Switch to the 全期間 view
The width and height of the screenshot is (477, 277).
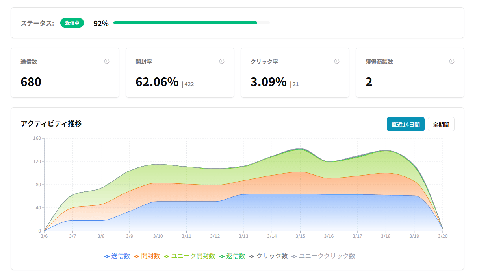441,124
